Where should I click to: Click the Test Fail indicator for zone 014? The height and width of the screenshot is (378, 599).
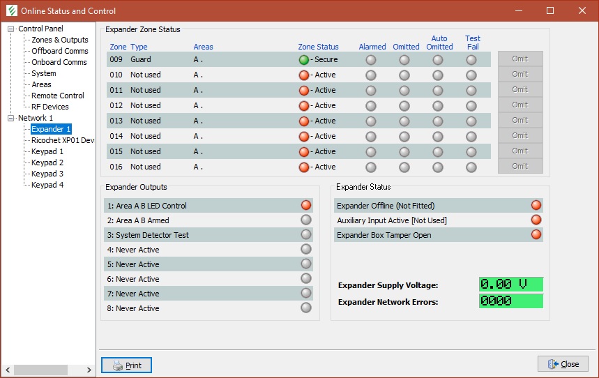tap(471, 137)
